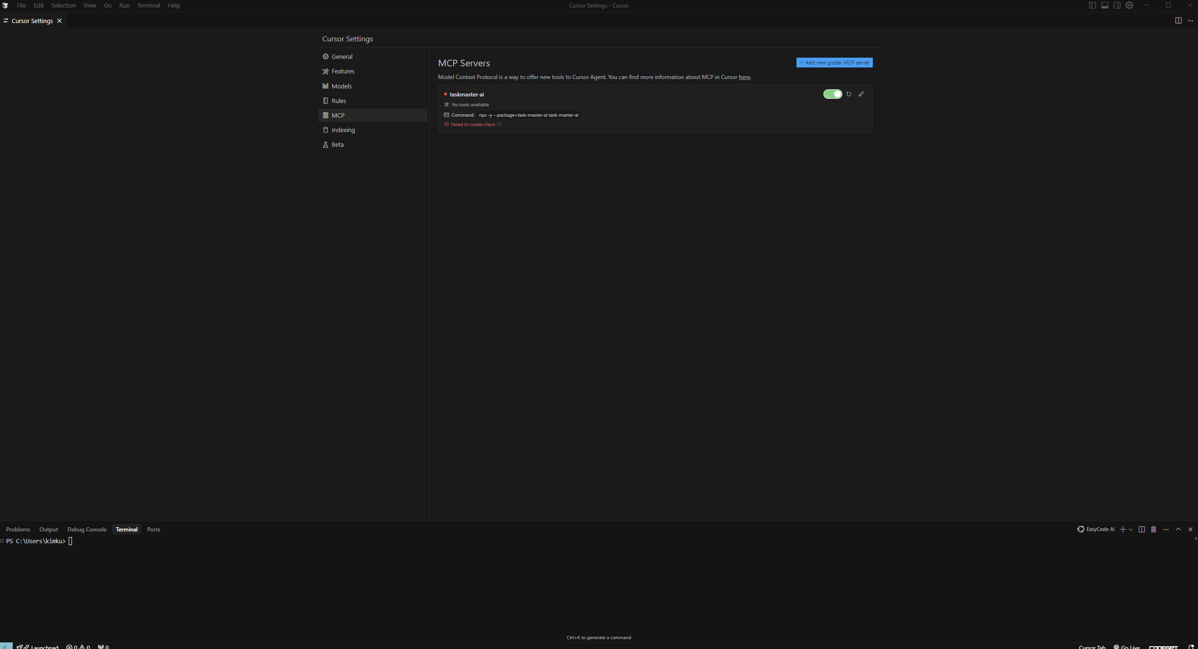Click Cursor Tab in status bar
Image resolution: width=1198 pixels, height=649 pixels.
tap(1092, 647)
